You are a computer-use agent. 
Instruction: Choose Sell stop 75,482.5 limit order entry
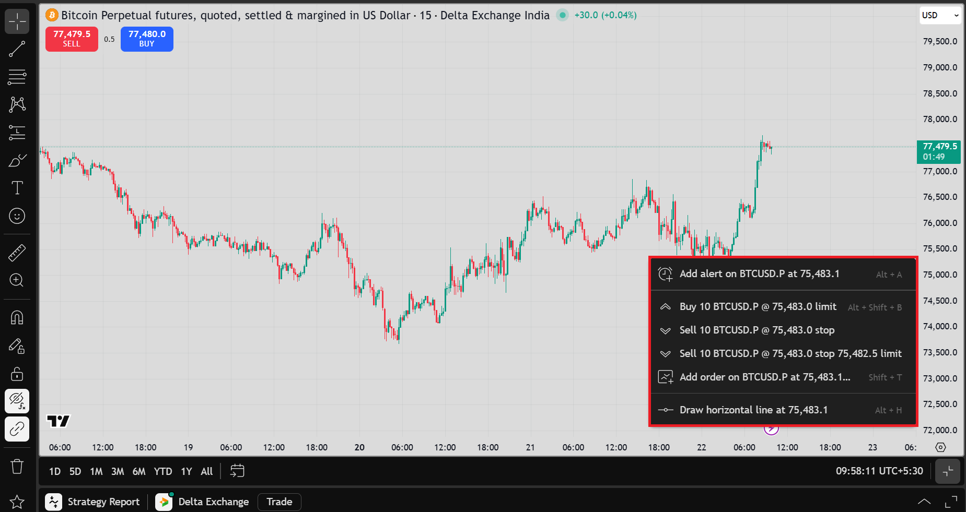pyautogui.click(x=783, y=354)
